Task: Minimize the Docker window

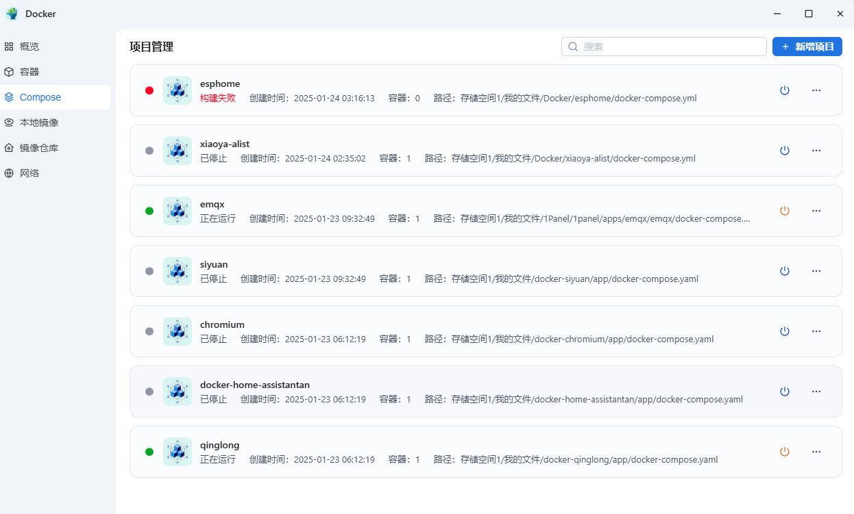Action: [777, 14]
